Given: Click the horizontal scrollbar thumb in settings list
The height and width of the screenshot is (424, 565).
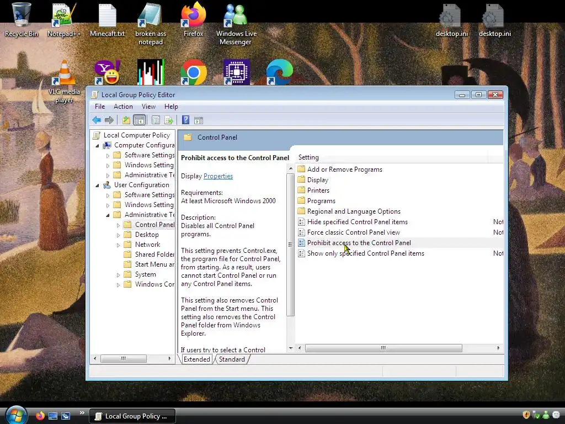Looking at the screenshot, I should [383, 348].
